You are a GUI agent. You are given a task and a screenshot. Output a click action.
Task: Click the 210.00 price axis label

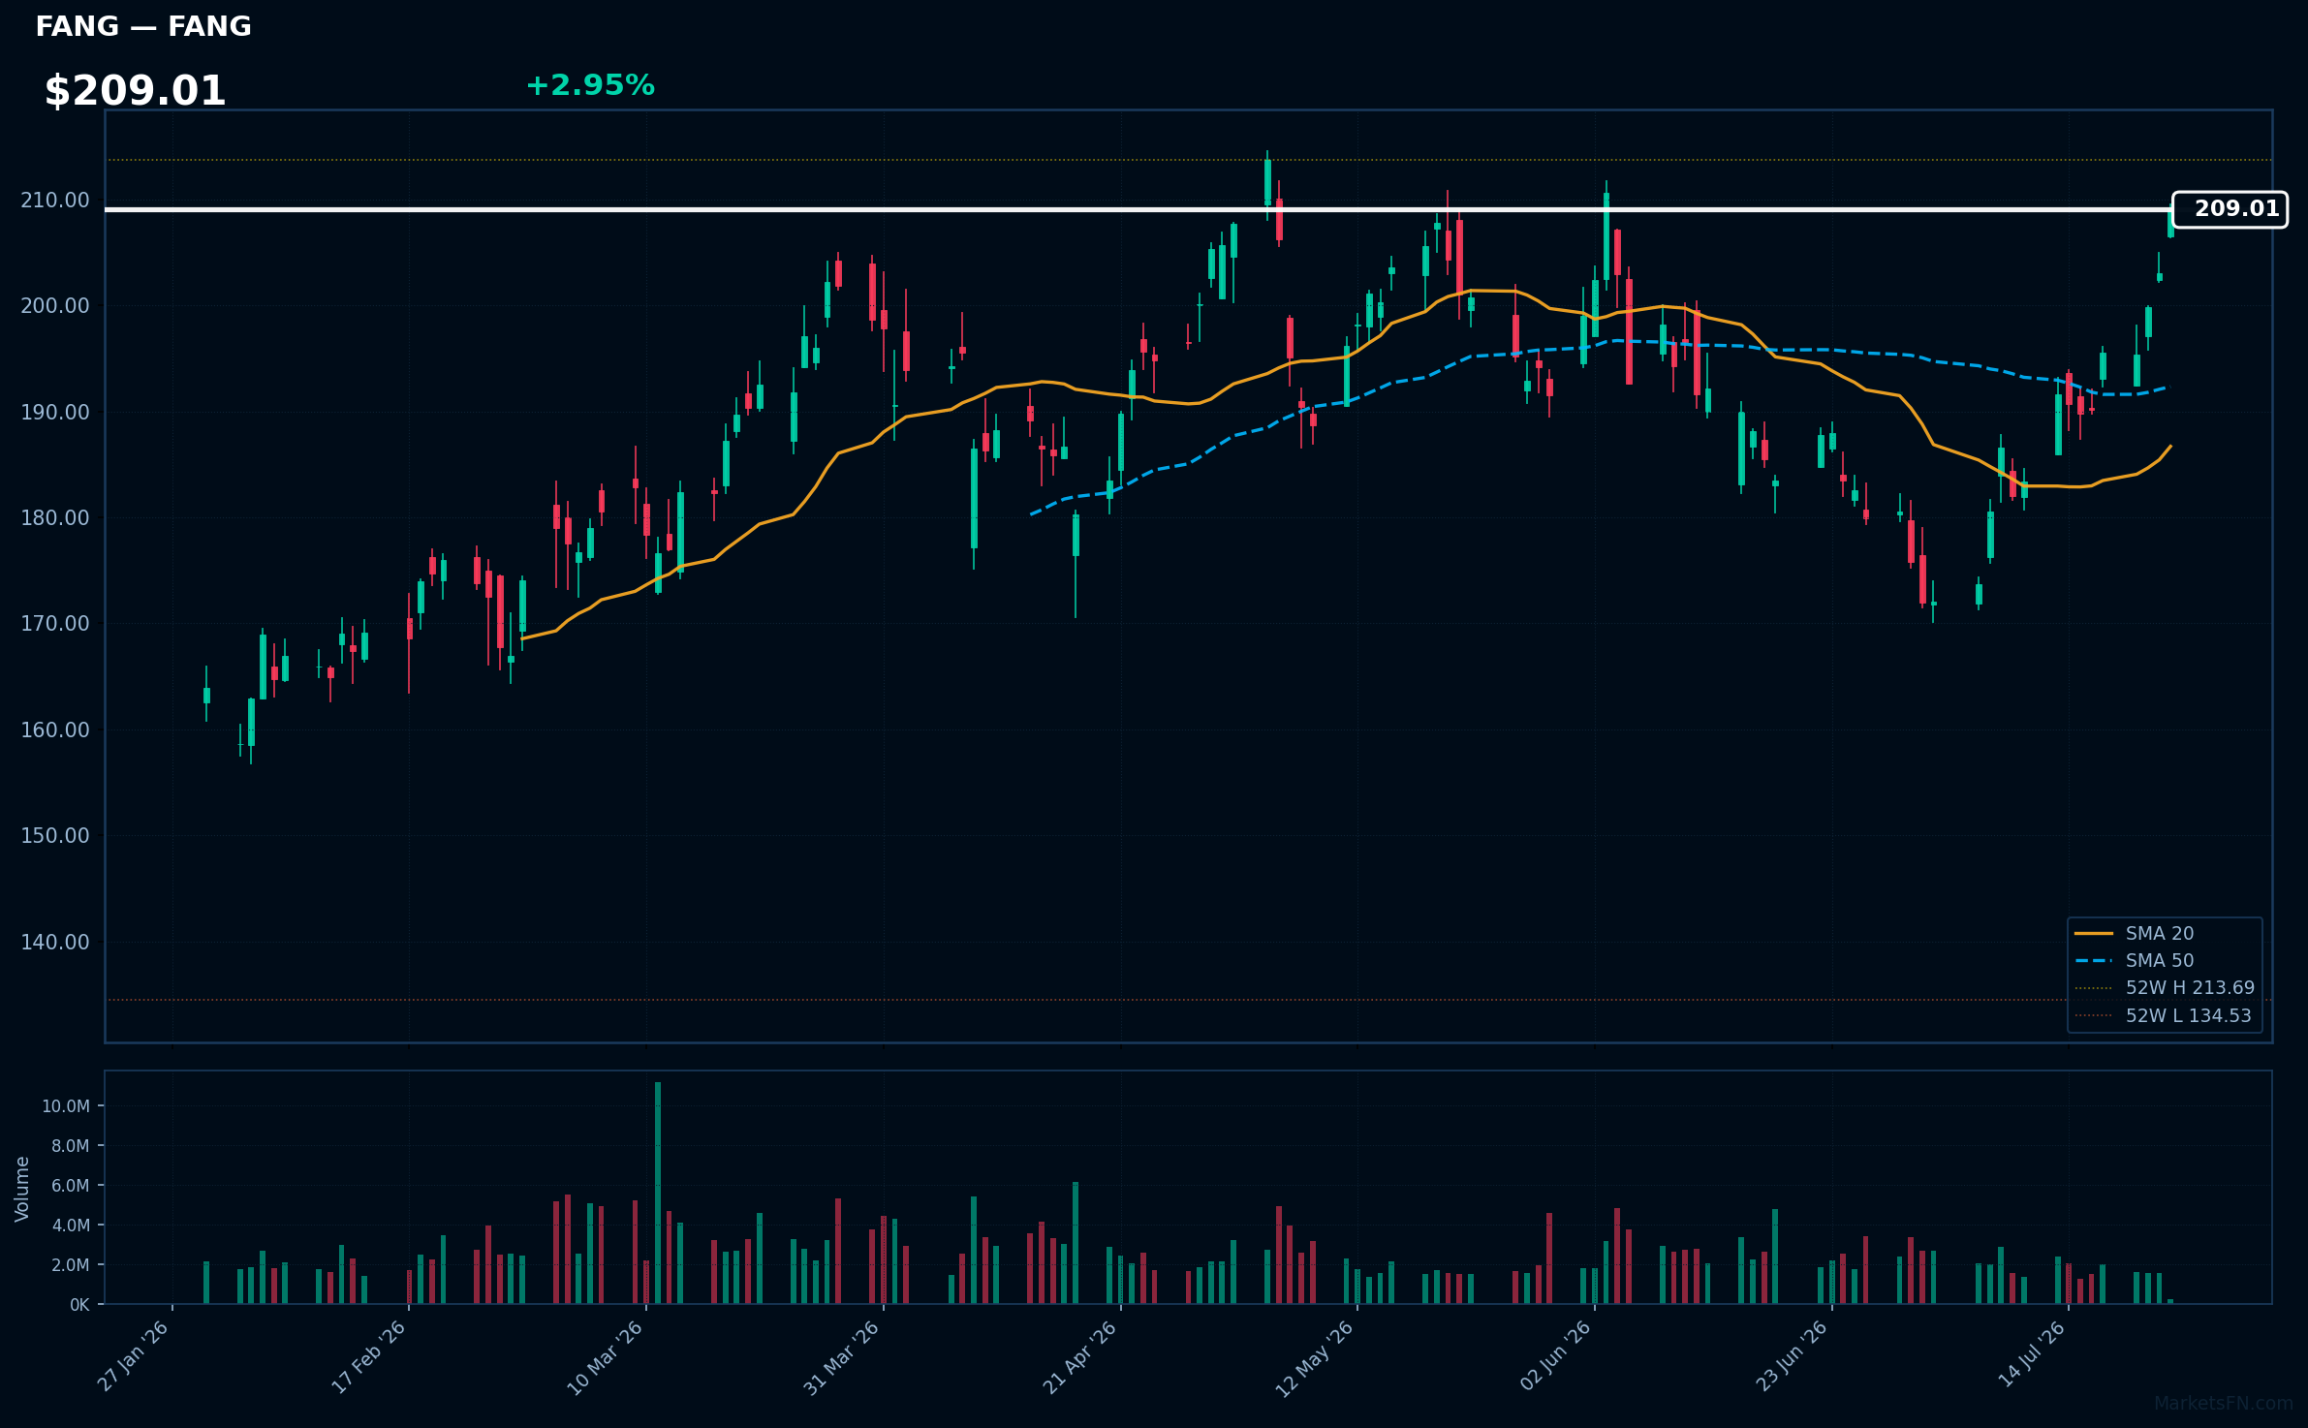(54, 201)
